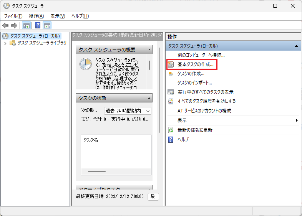Click the task list horizontal scrollbar
The image size is (302, 216).
pyautogui.click(x=97, y=171)
